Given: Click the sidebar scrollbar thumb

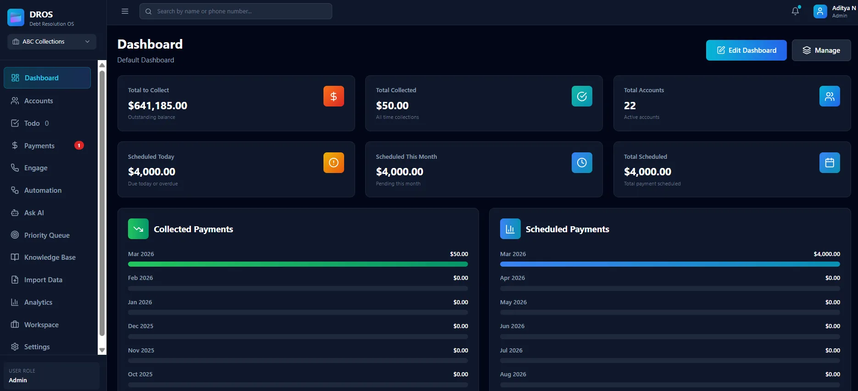Looking at the screenshot, I should 102,203.
